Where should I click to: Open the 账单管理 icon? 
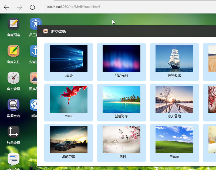13,132
